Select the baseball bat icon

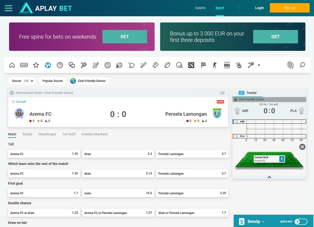coord(144,65)
